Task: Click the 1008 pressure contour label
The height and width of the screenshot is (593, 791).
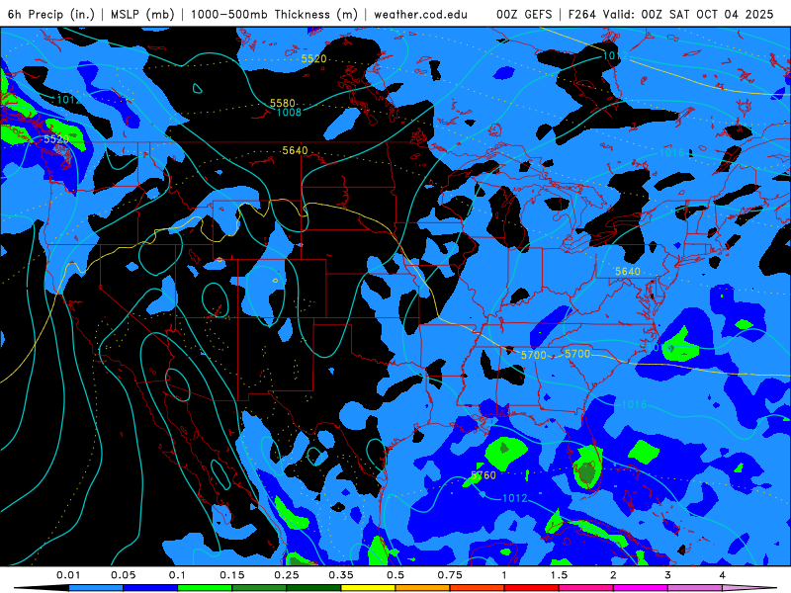Action: coord(289,112)
